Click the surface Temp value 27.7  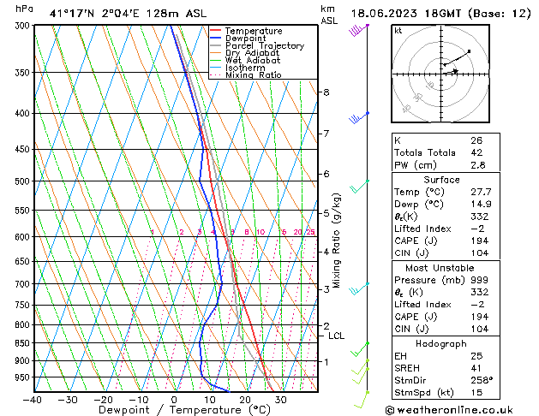coord(481,192)
